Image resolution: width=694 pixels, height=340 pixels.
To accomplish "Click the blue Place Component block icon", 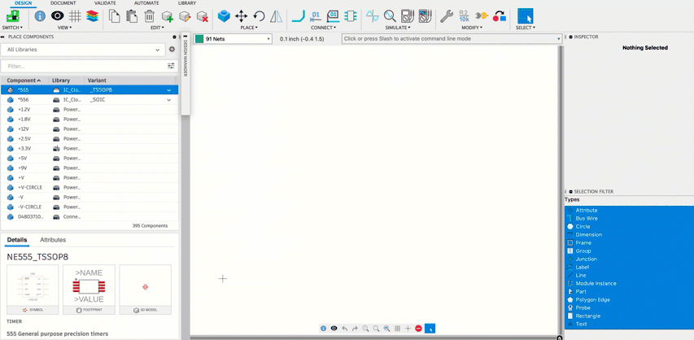I will click(224, 16).
